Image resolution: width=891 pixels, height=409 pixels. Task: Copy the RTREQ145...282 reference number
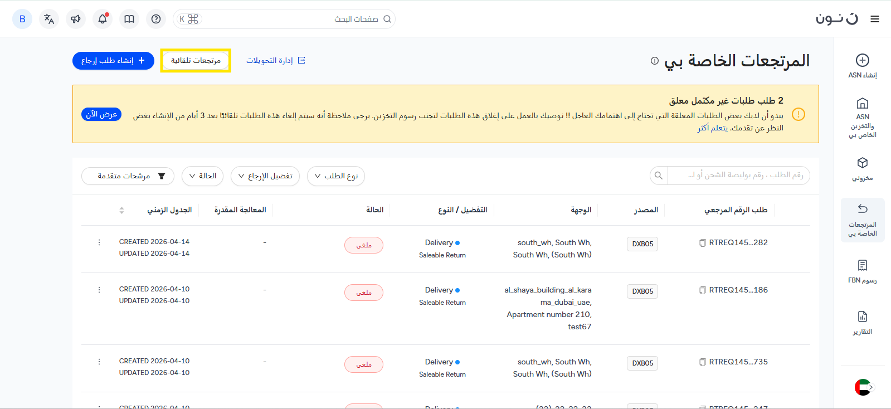[703, 243]
